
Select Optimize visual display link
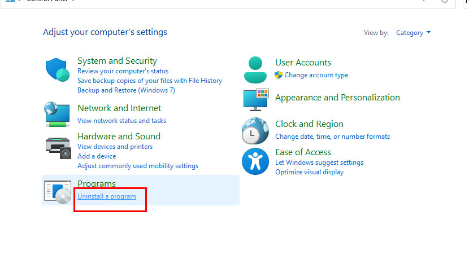click(x=310, y=172)
